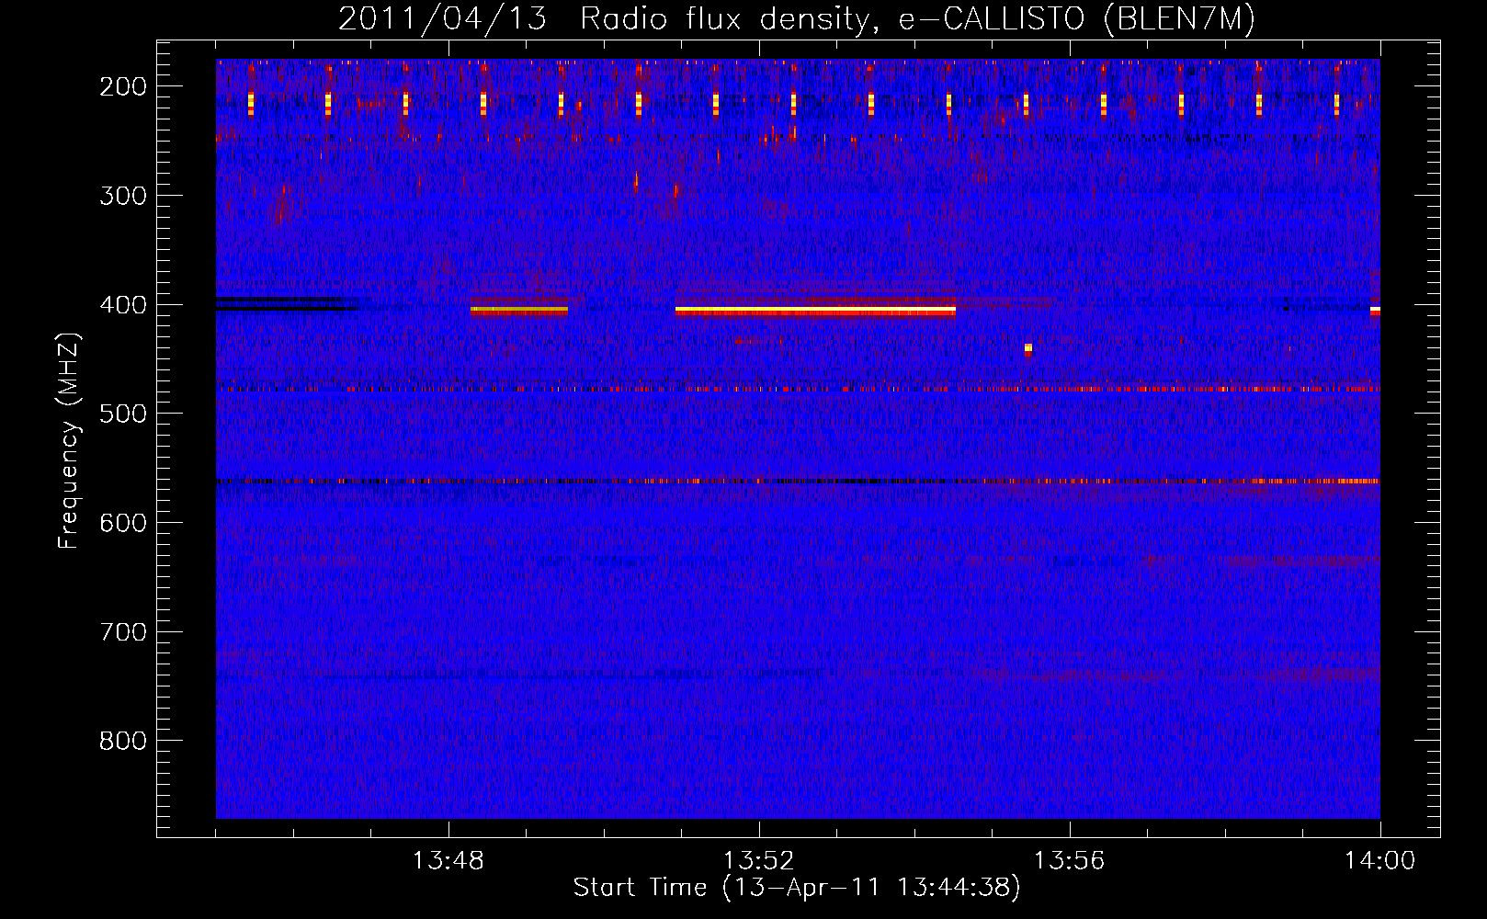This screenshot has height=919, width=1487.
Task: Click the short 400 MHz burst near 13:49
Action: [x=519, y=311]
